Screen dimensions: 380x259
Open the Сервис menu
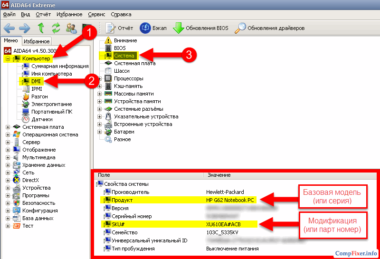tap(96, 14)
